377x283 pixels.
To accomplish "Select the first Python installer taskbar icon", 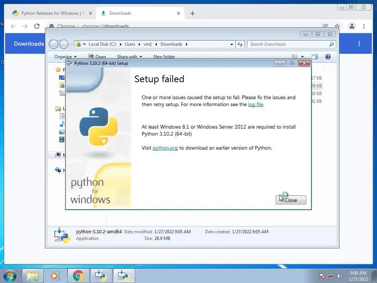I will 101,276.
